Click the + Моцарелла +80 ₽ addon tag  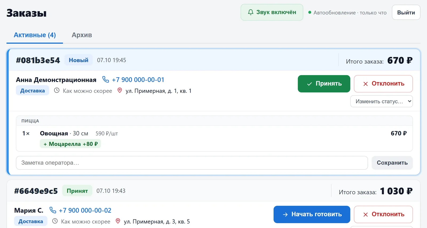tap(70, 144)
